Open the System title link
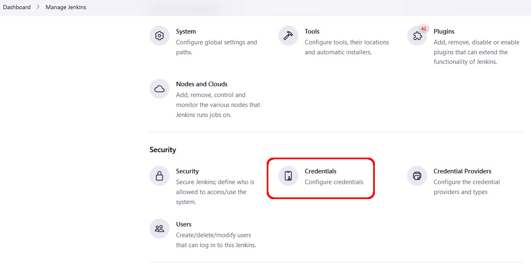This screenshot has height=270, width=531. (x=186, y=32)
